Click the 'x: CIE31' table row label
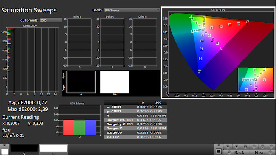 coord(114,107)
